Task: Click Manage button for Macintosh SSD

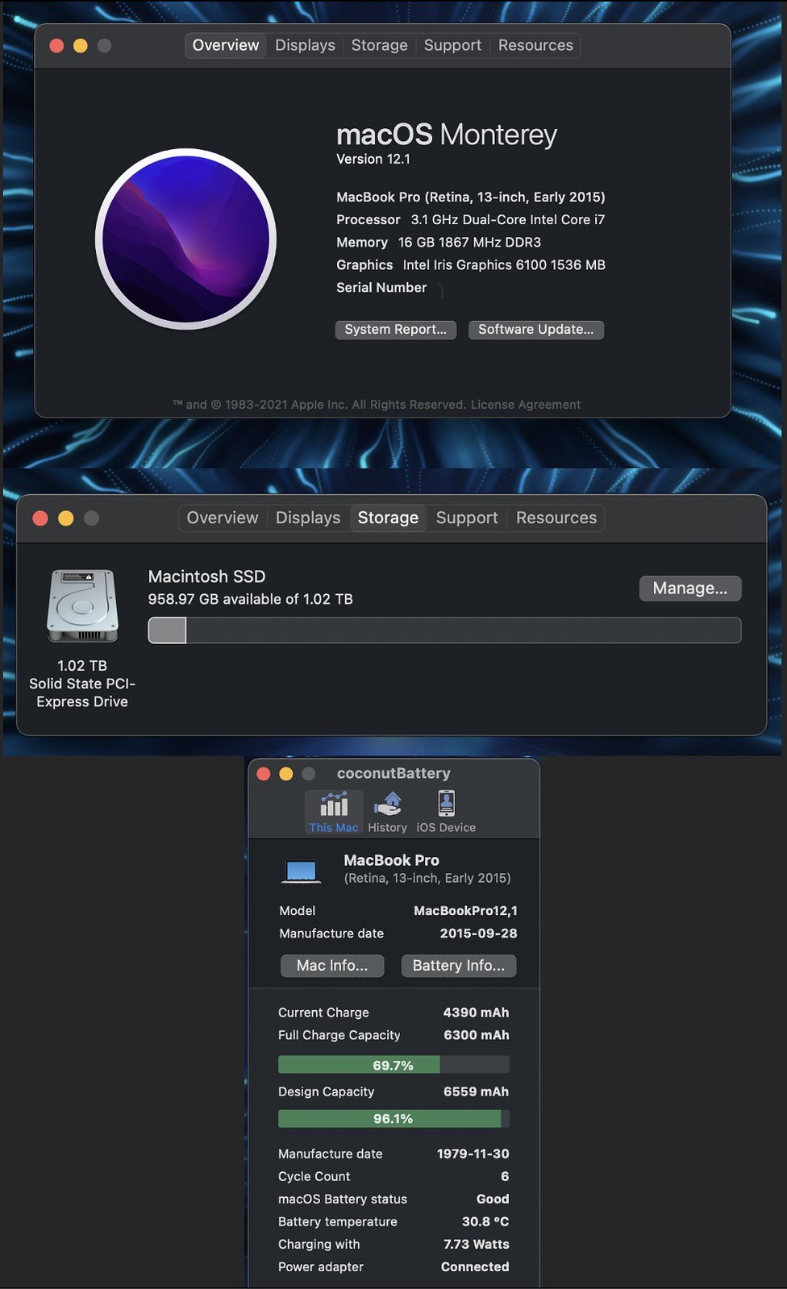Action: pos(690,588)
